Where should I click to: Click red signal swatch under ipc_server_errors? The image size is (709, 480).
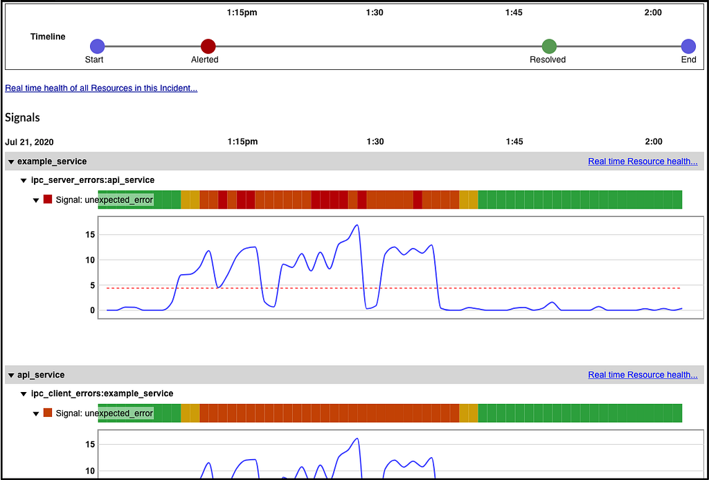[48, 199]
